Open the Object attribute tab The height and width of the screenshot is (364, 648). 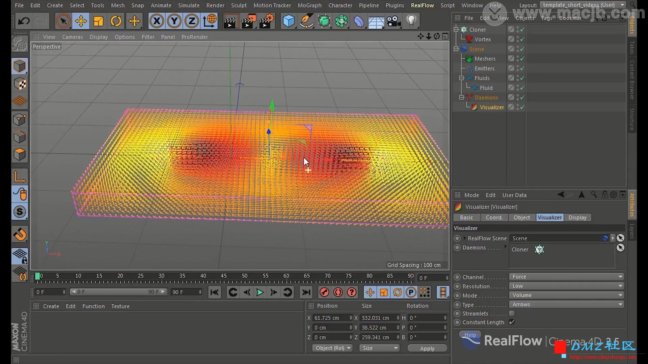tap(521, 217)
